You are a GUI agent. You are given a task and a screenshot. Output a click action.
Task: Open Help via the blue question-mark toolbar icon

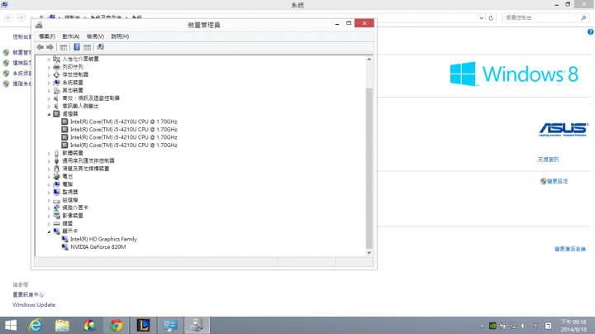coord(77,47)
